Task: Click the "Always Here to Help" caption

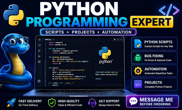Action: (x=109, y=105)
